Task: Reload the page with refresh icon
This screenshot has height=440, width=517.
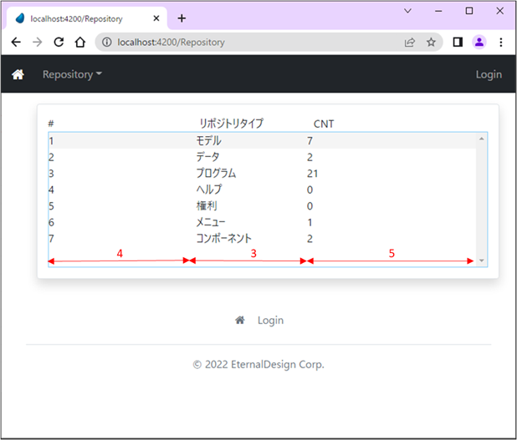Action: 59,42
